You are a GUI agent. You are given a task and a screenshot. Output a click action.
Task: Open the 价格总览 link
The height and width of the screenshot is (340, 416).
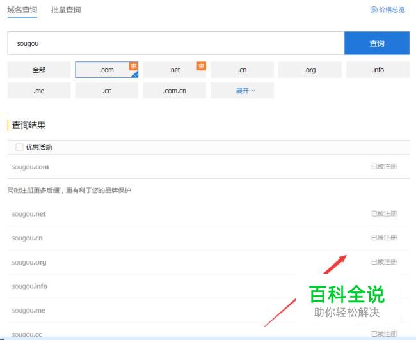click(392, 10)
